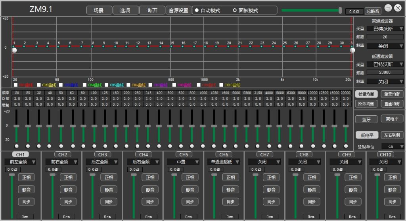Open CH6 单通道超低 type dropdown
This screenshot has width=406, height=221.
click(224, 162)
